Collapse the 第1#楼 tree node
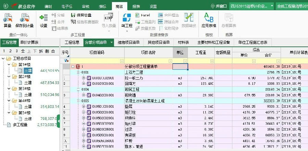The width and height of the screenshot is (308, 151). tap(9, 65)
